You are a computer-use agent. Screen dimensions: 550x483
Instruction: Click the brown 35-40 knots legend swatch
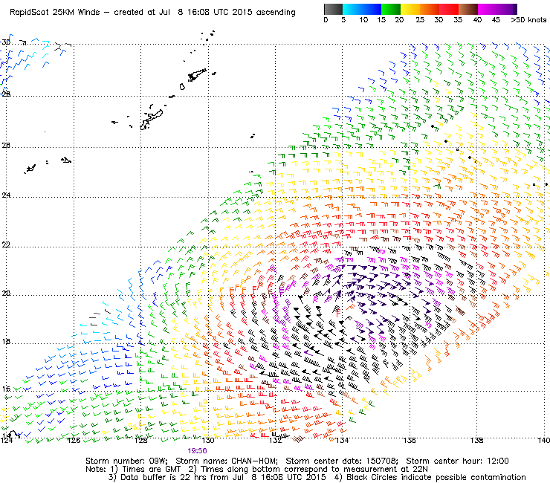[468, 9]
